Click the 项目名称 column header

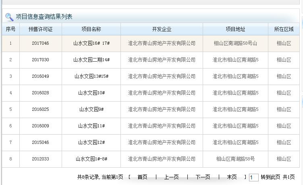point(91,29)
